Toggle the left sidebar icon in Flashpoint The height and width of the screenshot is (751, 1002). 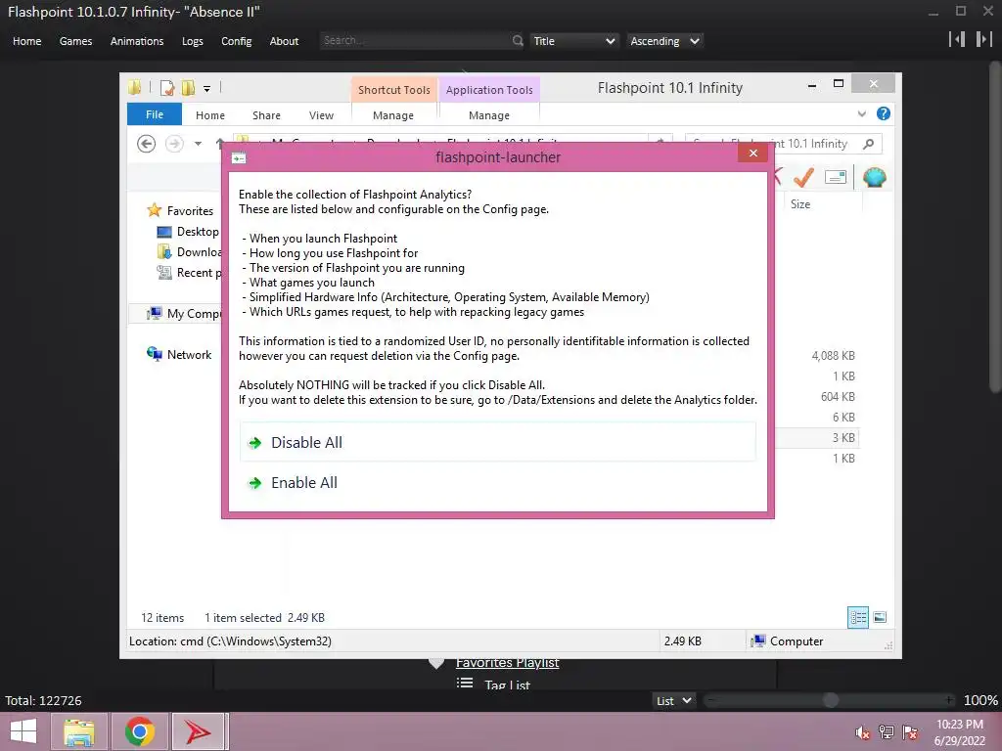957,39
